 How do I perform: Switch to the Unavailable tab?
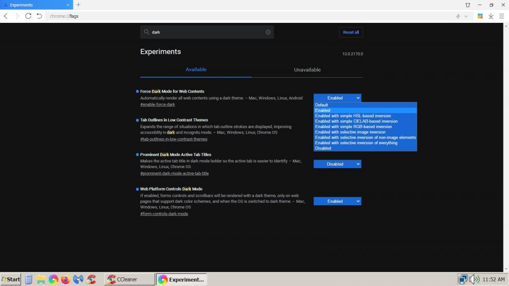coord(307,70)
